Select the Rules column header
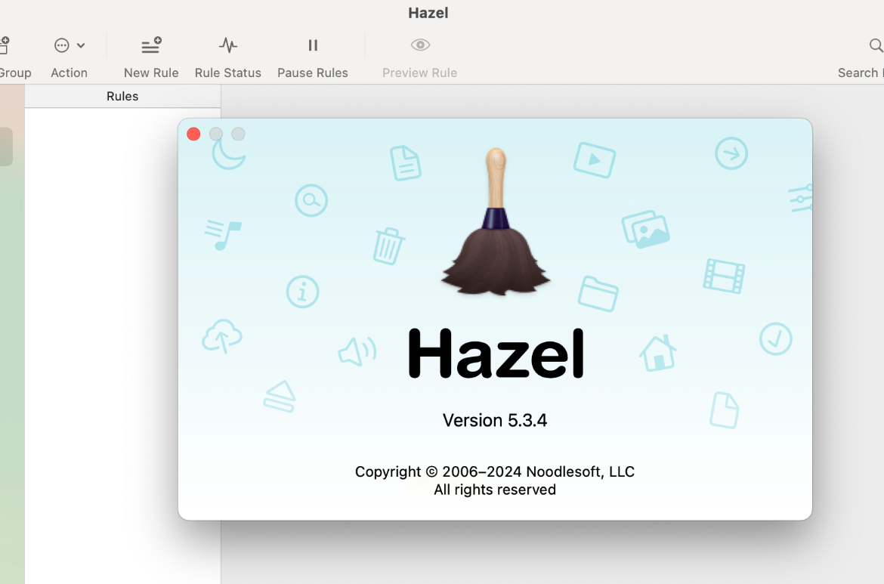 (x=122, y=97)
